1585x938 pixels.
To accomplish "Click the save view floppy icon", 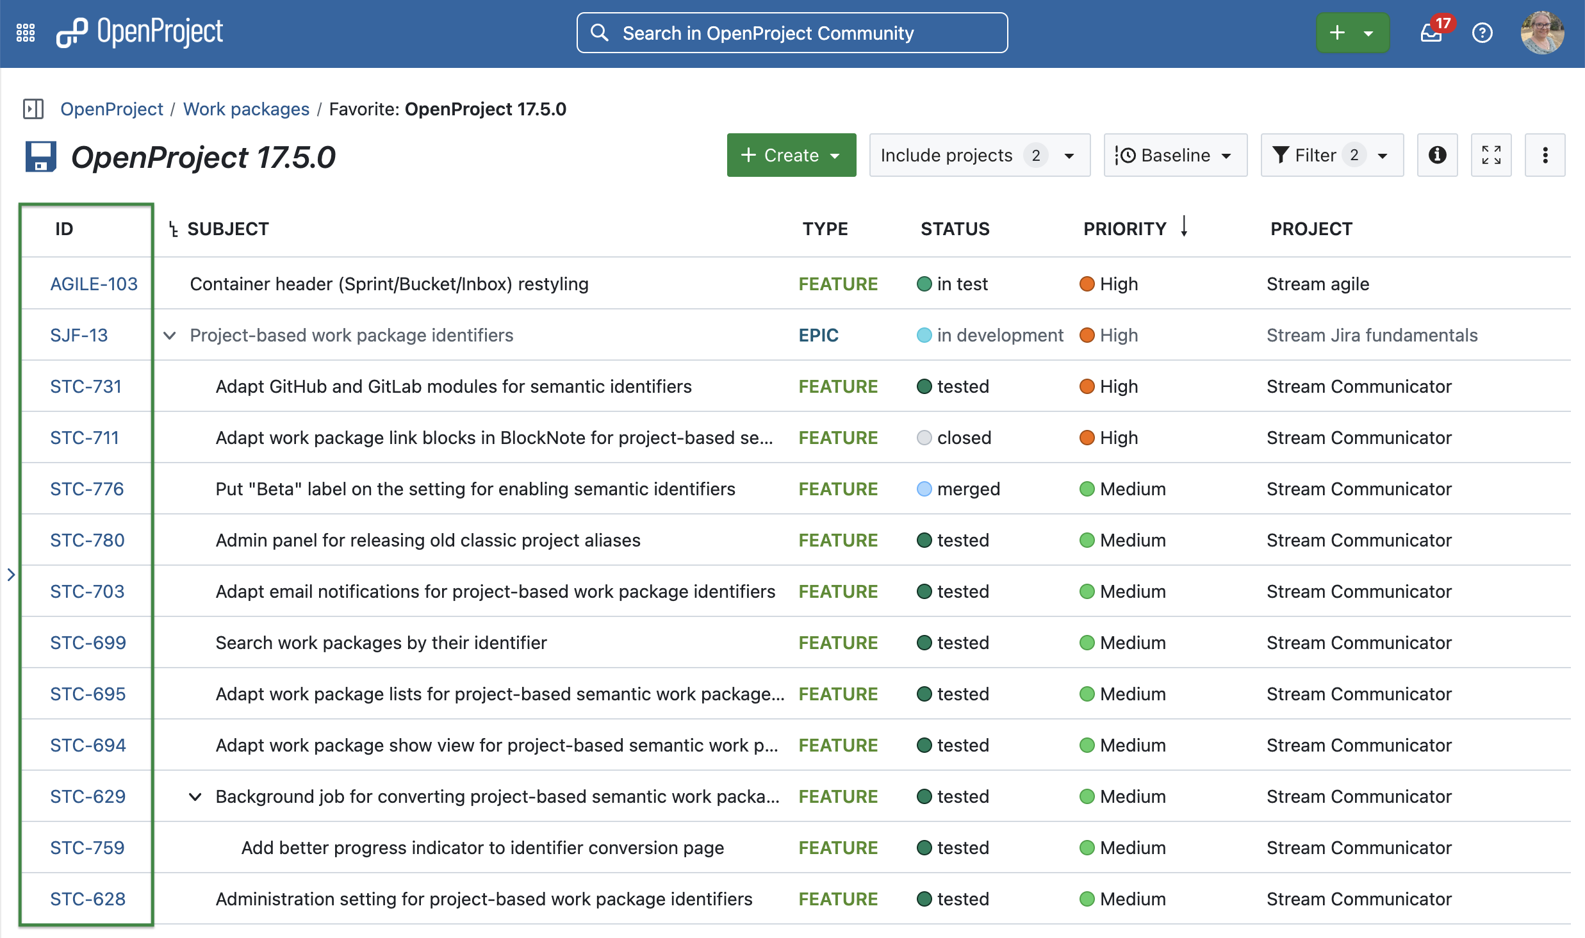I will click(40, 157).
